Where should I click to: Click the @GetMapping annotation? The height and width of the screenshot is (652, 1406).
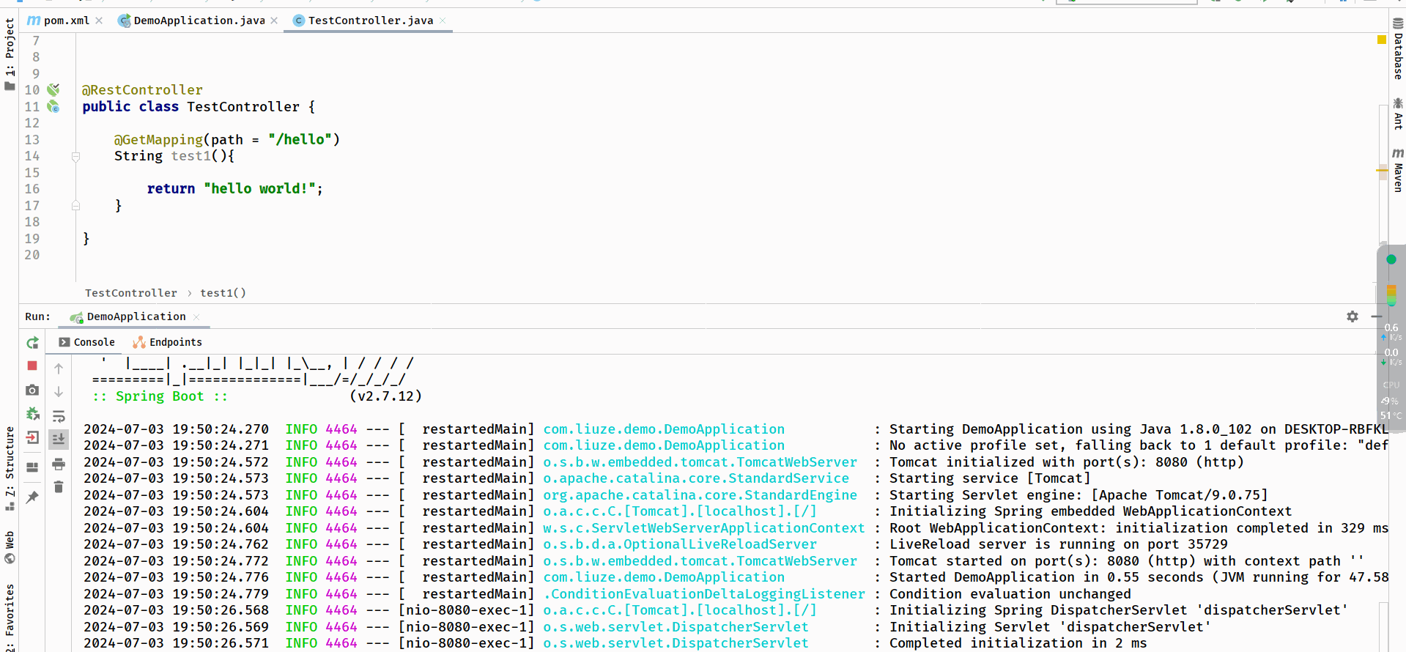point(158,139)
